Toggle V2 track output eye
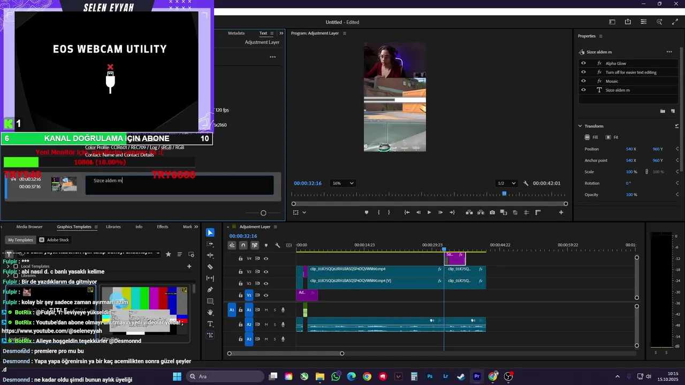Screen dimensions: 685x385 coord(266,283)
